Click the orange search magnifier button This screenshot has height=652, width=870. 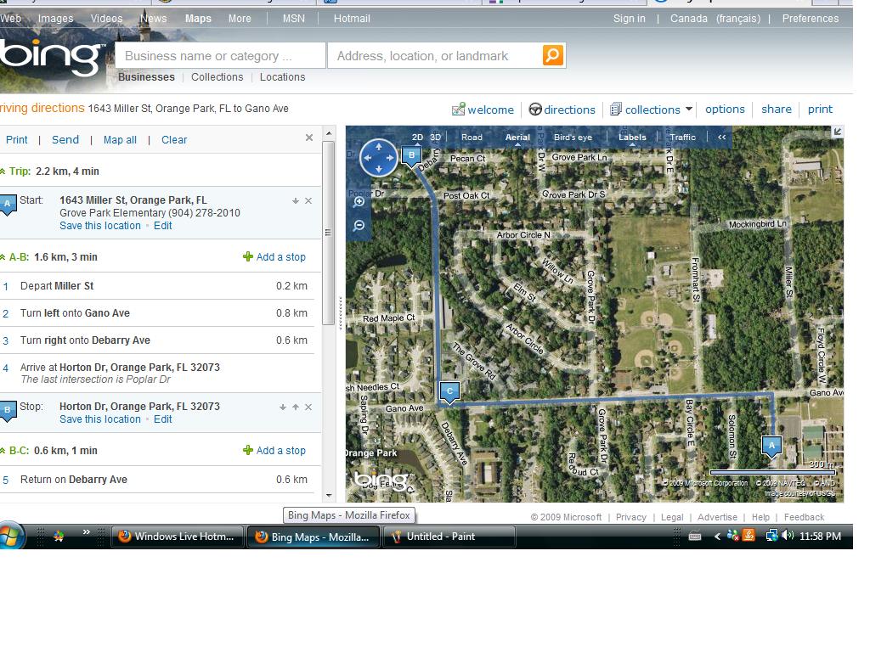pos(552,56)
